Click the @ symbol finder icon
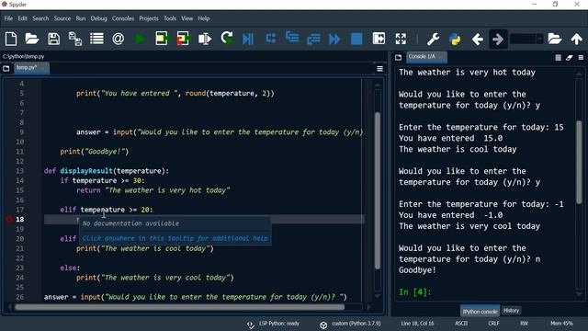The height and width of the screenshot is (331, 588). [119, 39]
